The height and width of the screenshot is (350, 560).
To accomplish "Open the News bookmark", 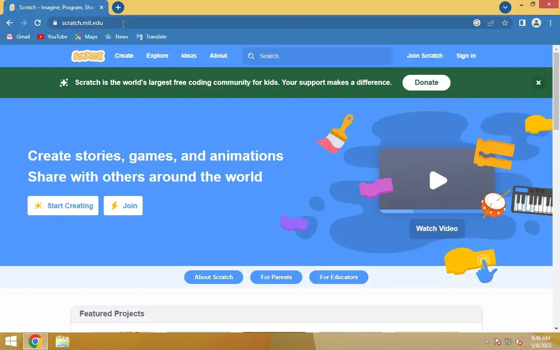I will 117,37.
